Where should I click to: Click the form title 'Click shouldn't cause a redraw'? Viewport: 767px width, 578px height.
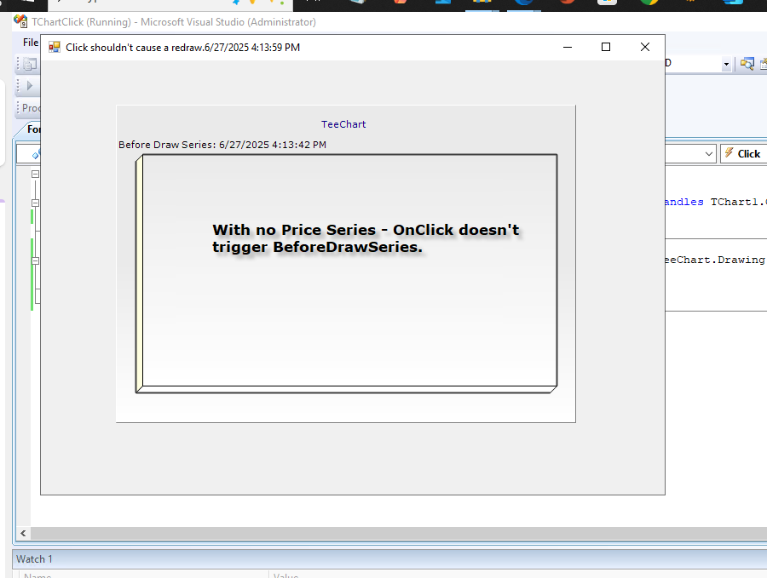coord(183,48)
